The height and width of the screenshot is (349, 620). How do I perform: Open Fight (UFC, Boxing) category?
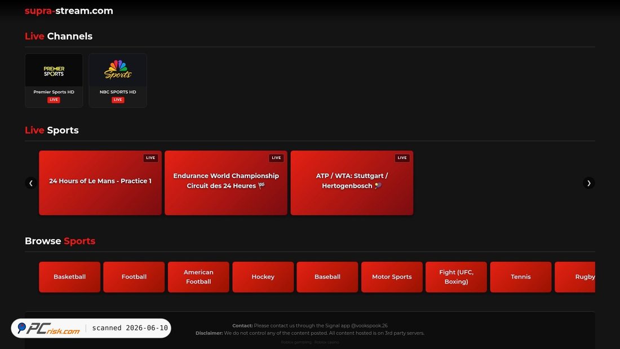[x=457, y=277]
